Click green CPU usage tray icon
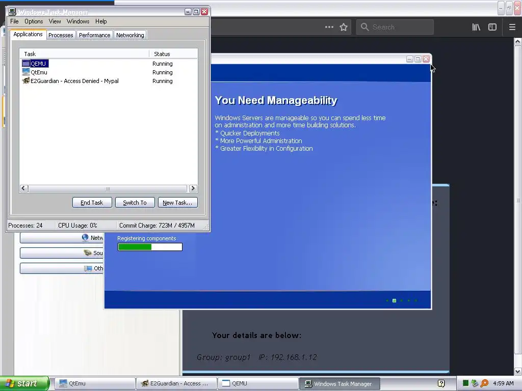The width and height of the screenshot is (522, 391). pyautogui.click(x=466, y=383)
